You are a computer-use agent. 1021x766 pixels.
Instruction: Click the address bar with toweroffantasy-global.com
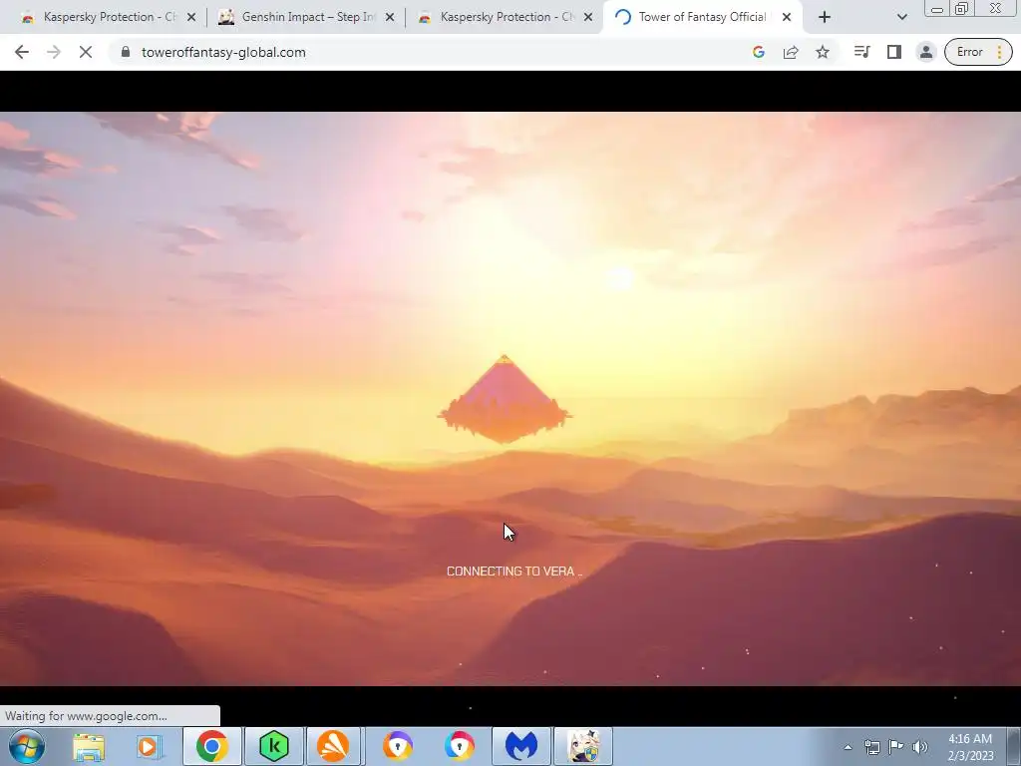[430, 52]
